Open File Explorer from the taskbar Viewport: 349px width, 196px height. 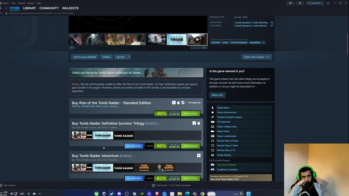180,194
